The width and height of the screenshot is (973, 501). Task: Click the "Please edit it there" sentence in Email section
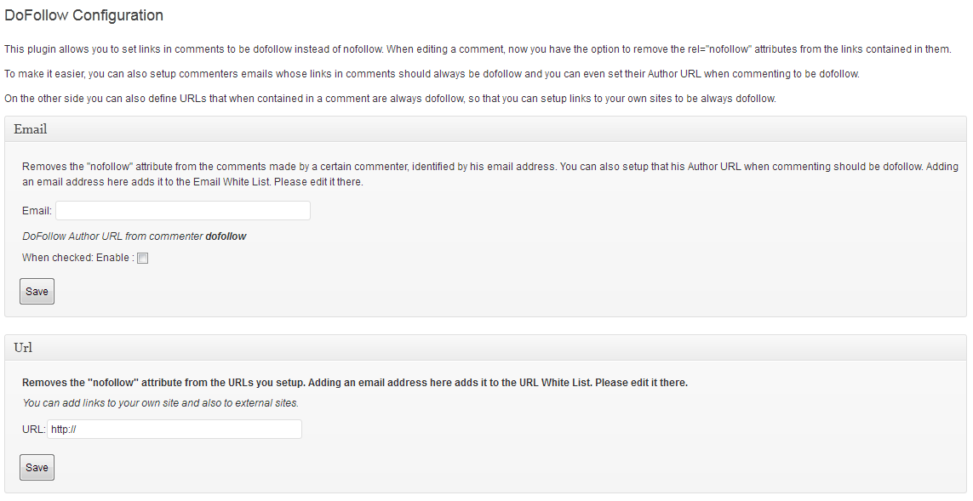(x=318, y=182)
